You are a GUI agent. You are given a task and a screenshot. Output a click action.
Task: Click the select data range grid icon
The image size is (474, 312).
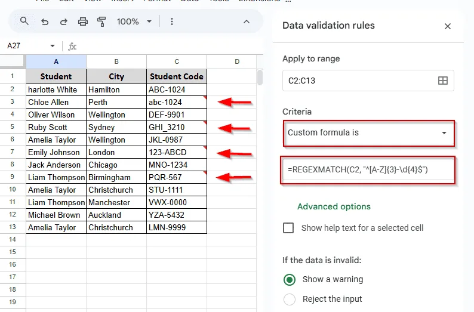pos(443,81)
